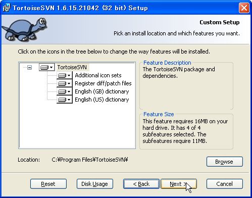Select the Additional icon sets feature

click(x=98, y=75)
